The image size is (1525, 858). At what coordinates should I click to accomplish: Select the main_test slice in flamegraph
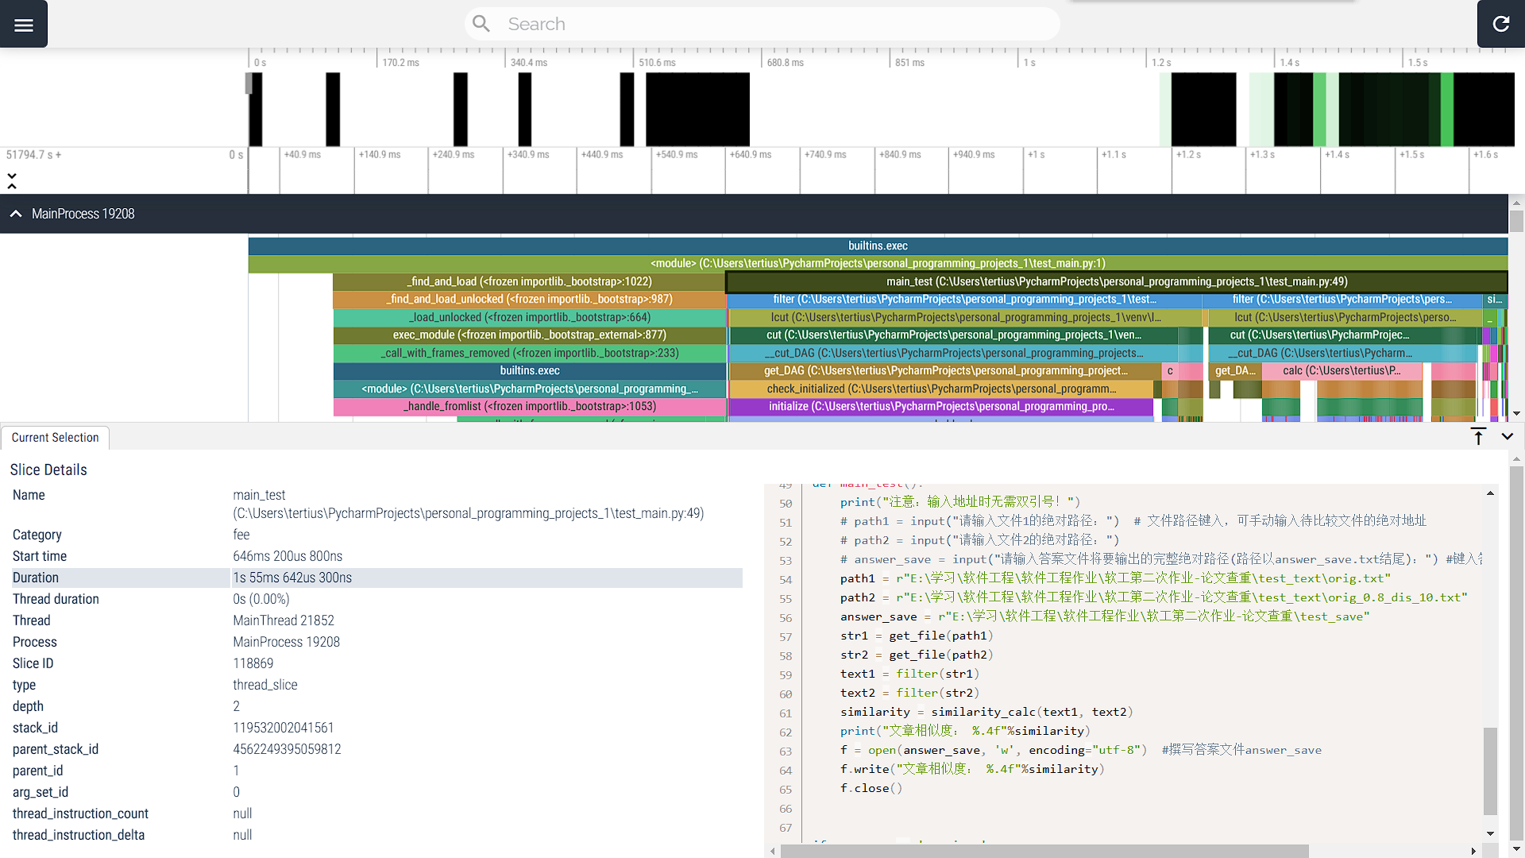pos(1116,281)
